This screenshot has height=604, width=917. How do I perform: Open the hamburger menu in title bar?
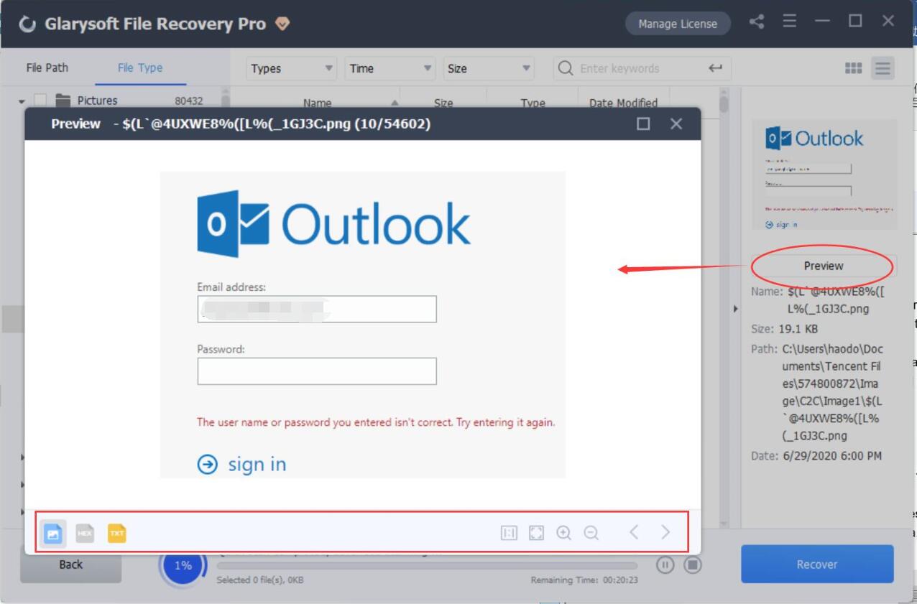click(788, 22)
